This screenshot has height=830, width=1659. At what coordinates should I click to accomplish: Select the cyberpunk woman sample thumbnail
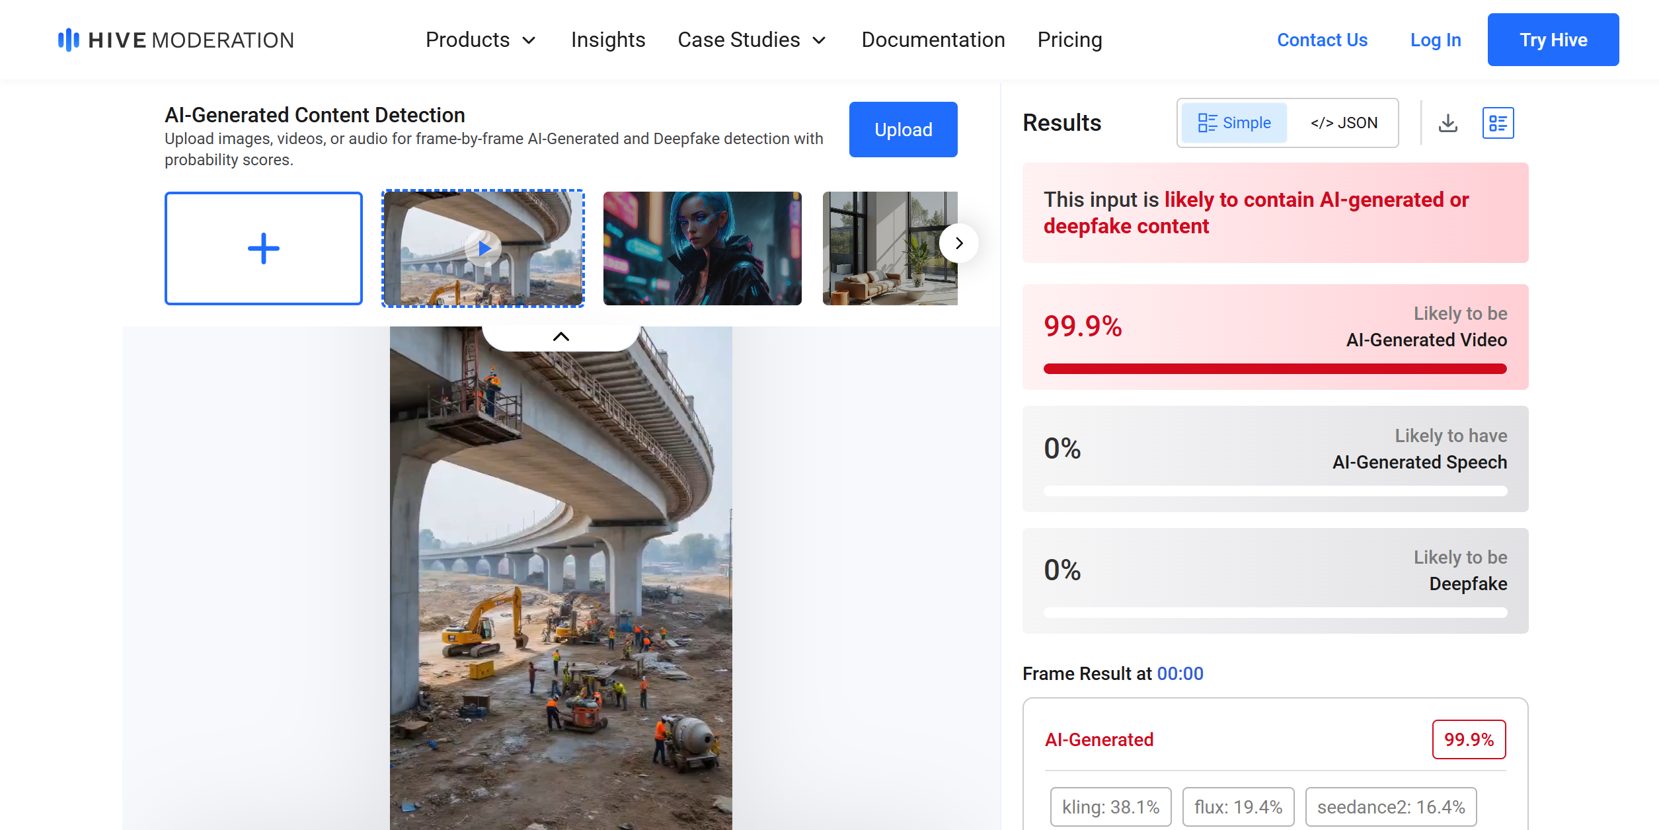point(703,248)
